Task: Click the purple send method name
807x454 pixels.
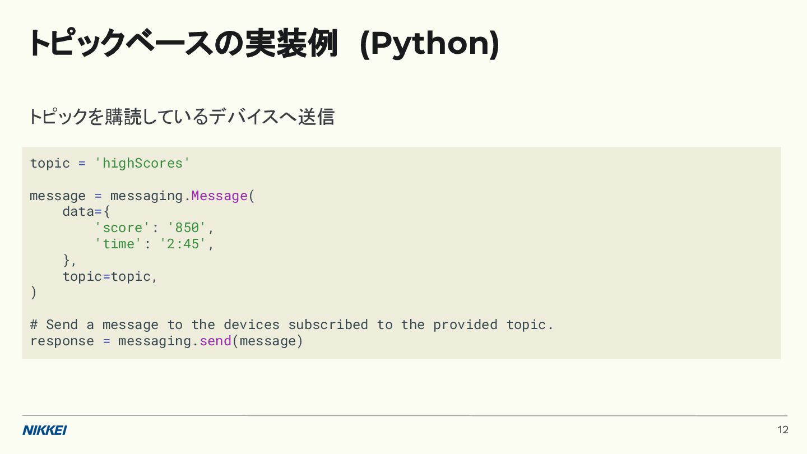Action: point(215,341)
